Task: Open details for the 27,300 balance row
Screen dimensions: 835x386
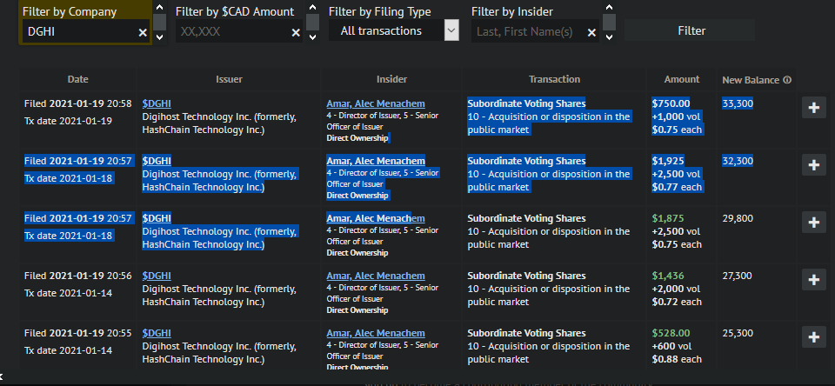Action: pos(813,280)
